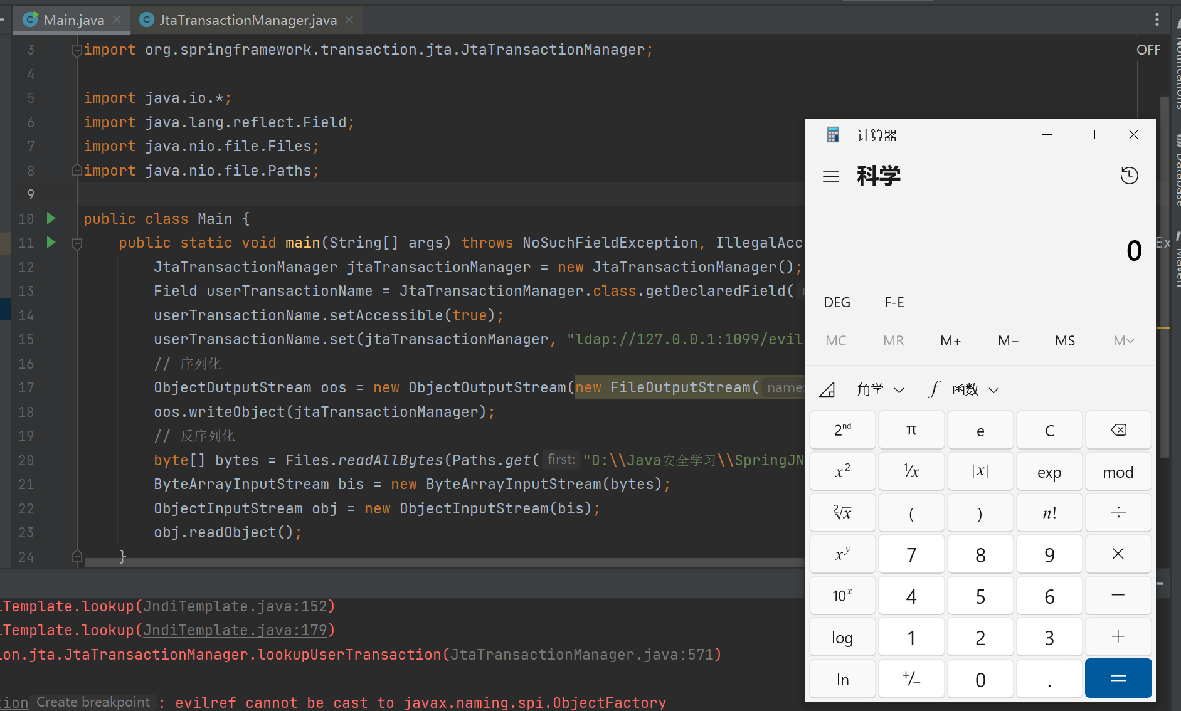The height and width of the screenshot is (711, 1181).
Task: Maximize the calculator window
Action: 1090,135
